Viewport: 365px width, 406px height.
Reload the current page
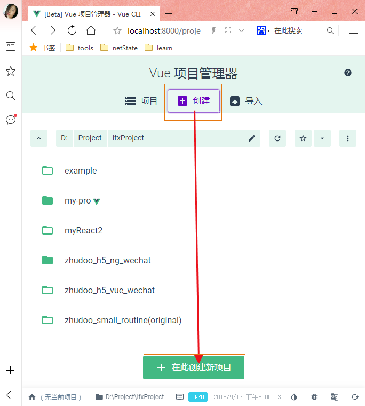point(72,30)
